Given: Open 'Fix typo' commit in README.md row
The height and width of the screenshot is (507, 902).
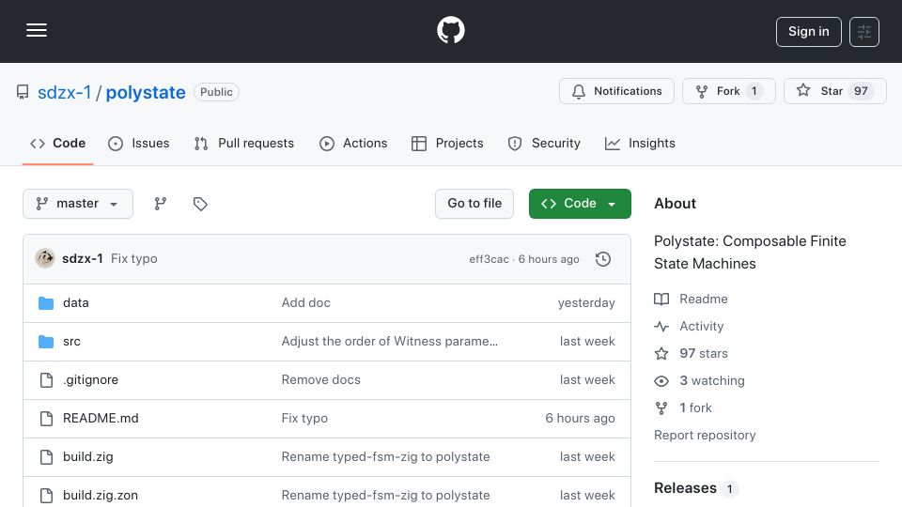Looking at the screenshot, I should (x=304, y=419).
